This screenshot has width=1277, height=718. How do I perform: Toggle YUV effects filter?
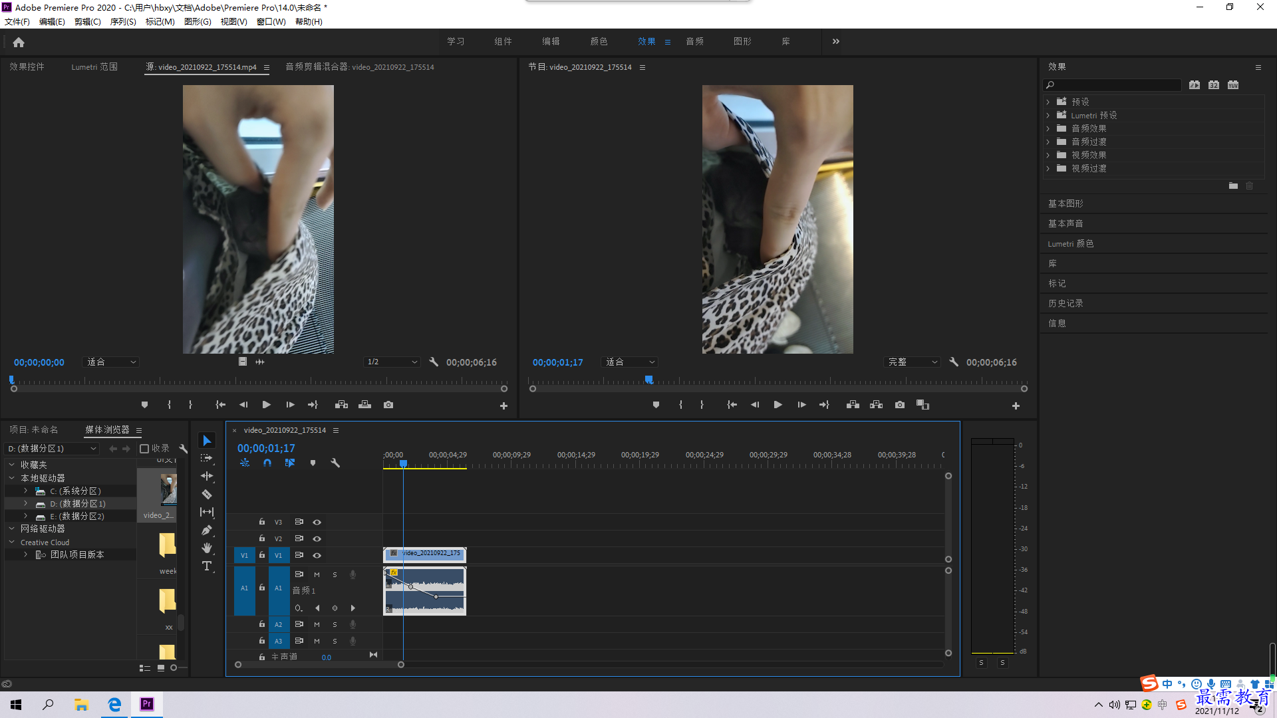click(1233, 85)
